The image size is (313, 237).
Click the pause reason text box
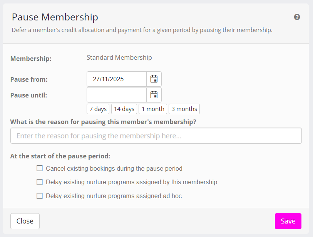[156, 136]
